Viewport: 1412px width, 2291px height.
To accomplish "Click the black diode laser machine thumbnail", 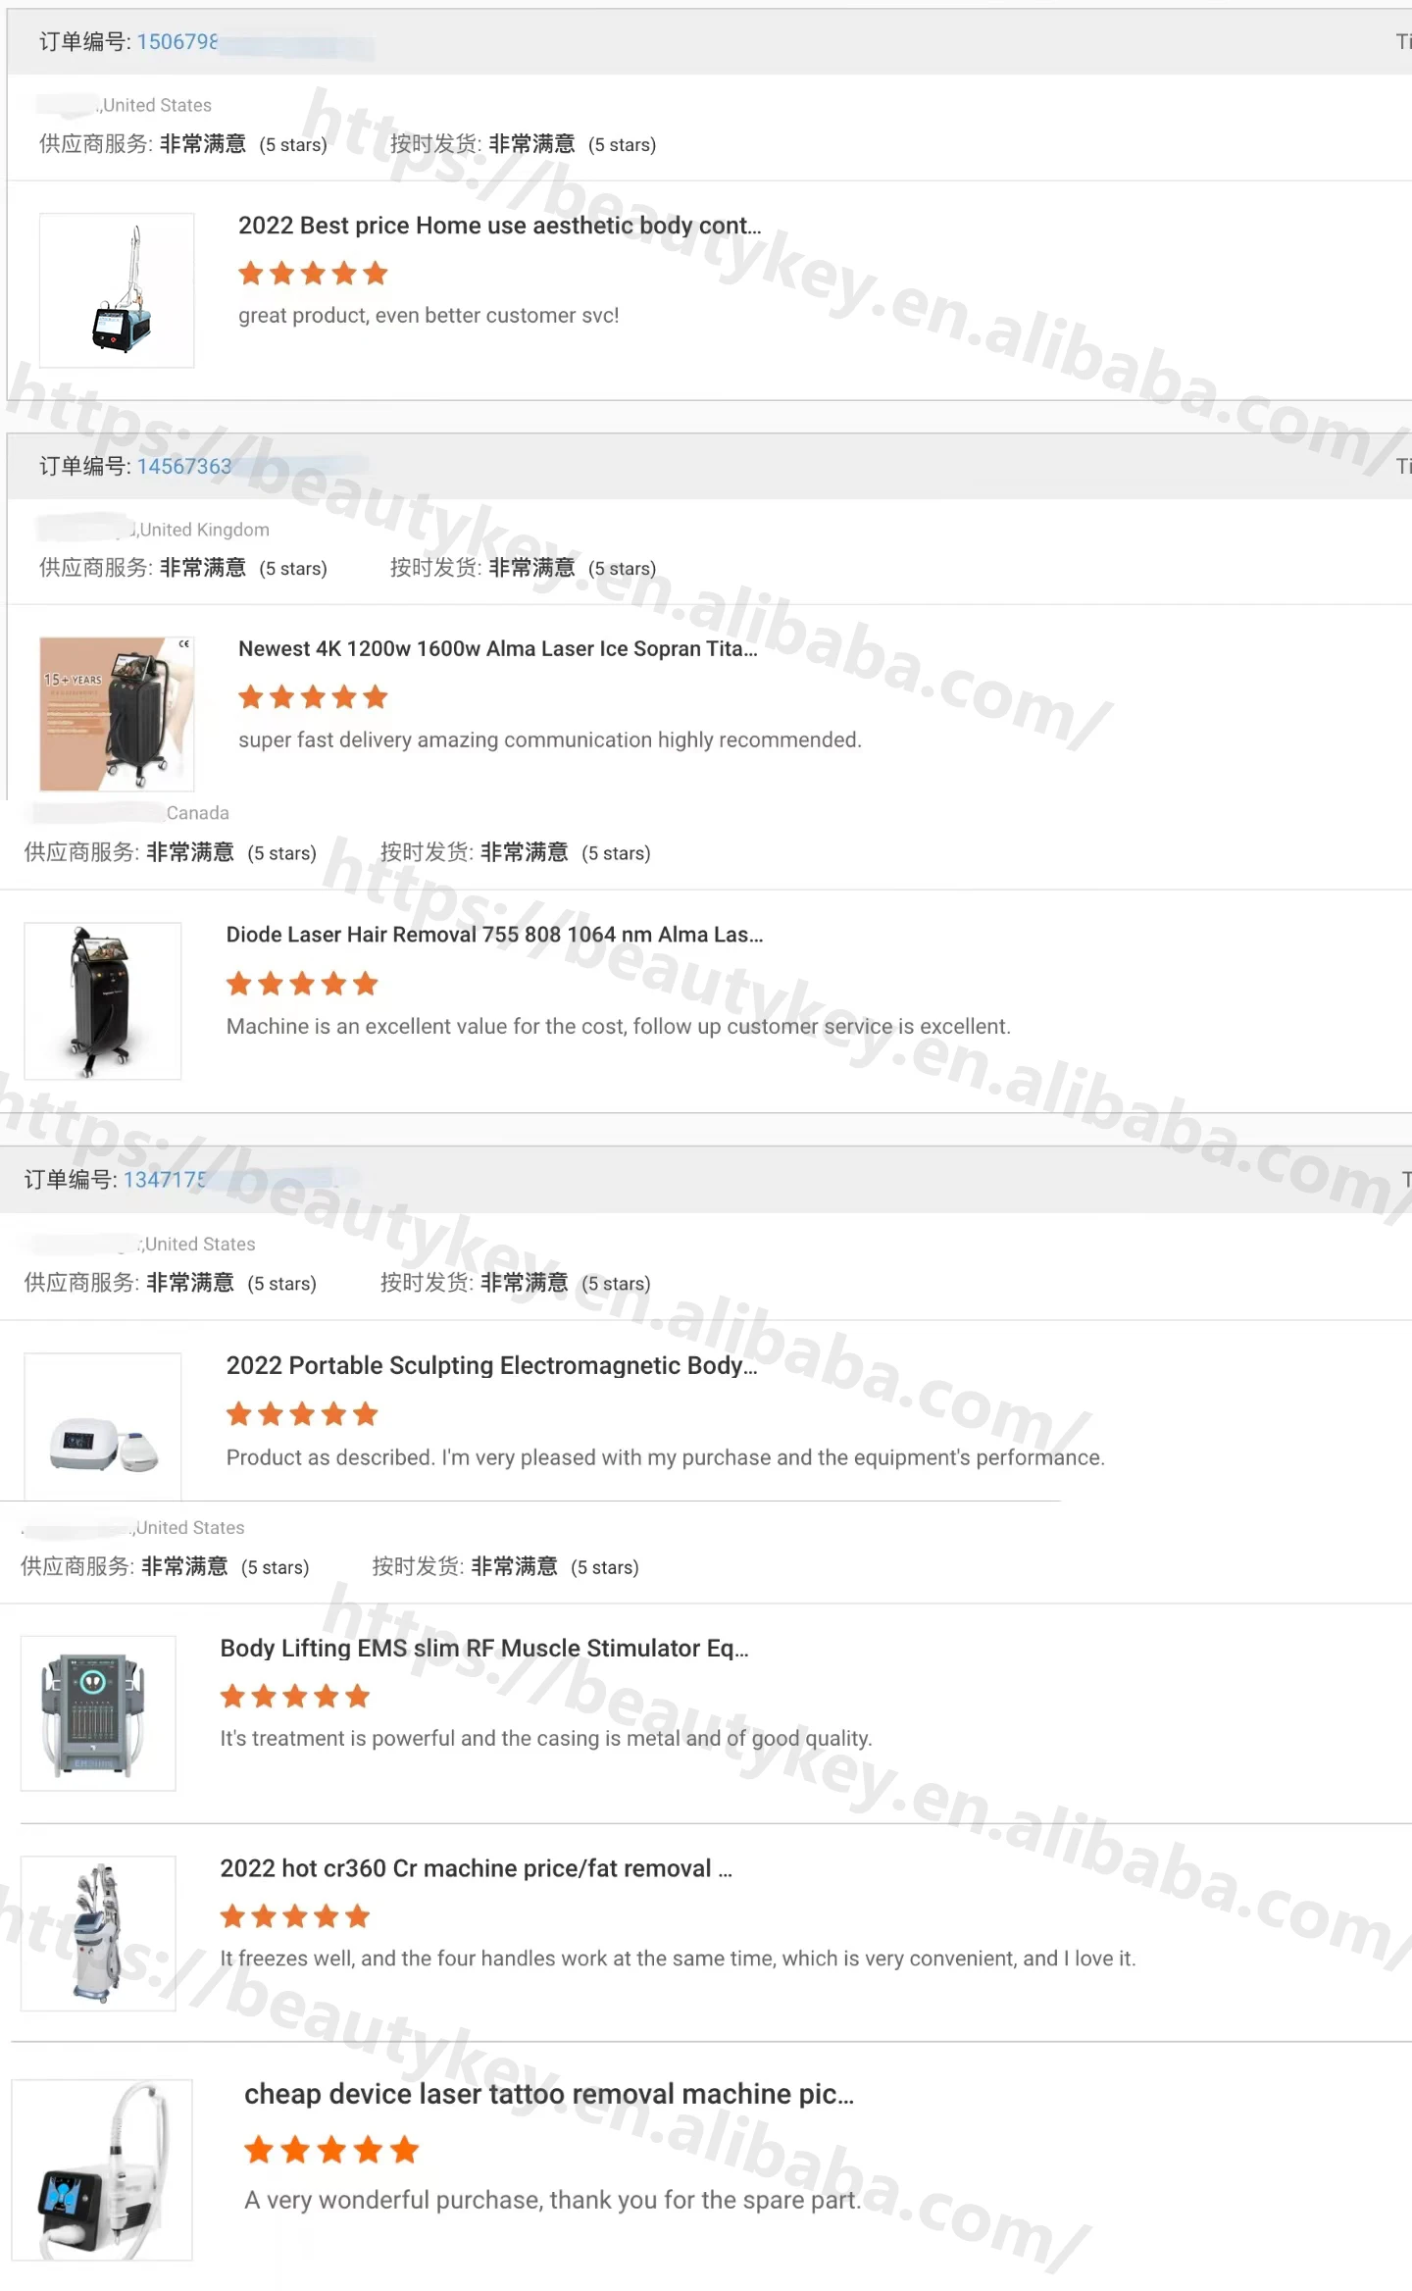I will (103, 1000).
